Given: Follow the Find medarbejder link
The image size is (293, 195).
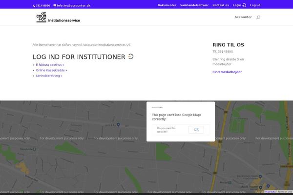Looking at the screenshot, I should 227,72.
